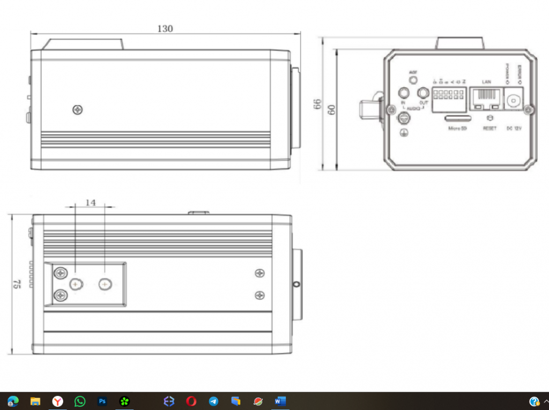Click the blue question mark tray icon

[x=533, y=401]
